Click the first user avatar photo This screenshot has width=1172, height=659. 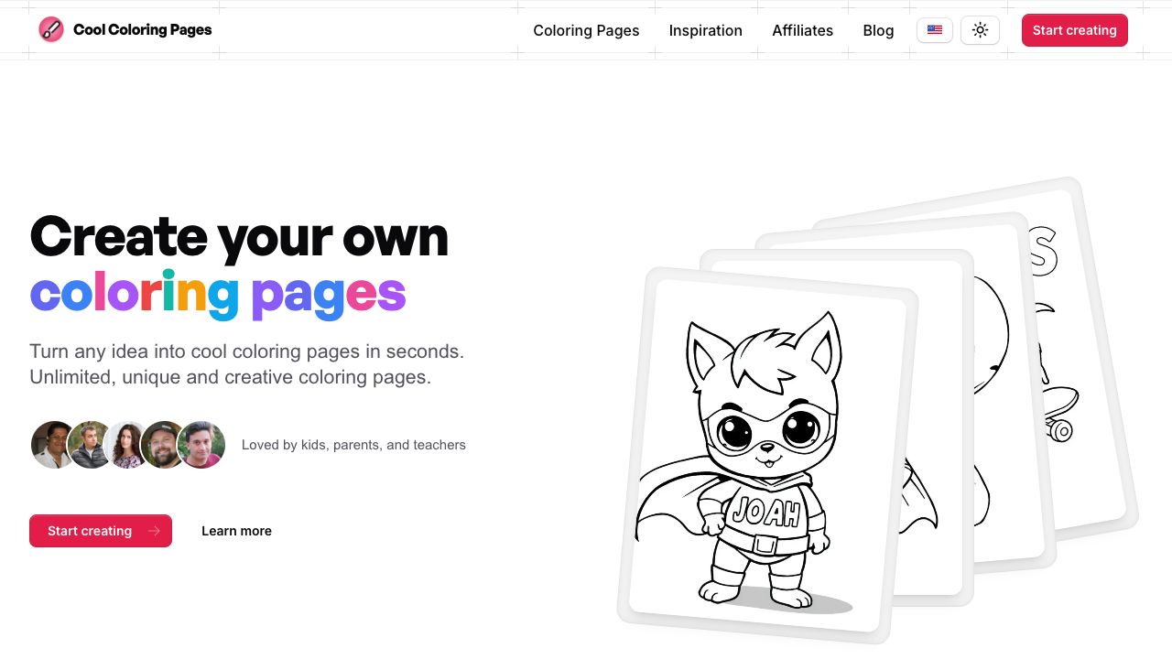pyautogui.click(x=53, y=445)
